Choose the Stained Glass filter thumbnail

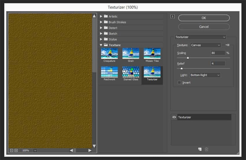[131, 72]
